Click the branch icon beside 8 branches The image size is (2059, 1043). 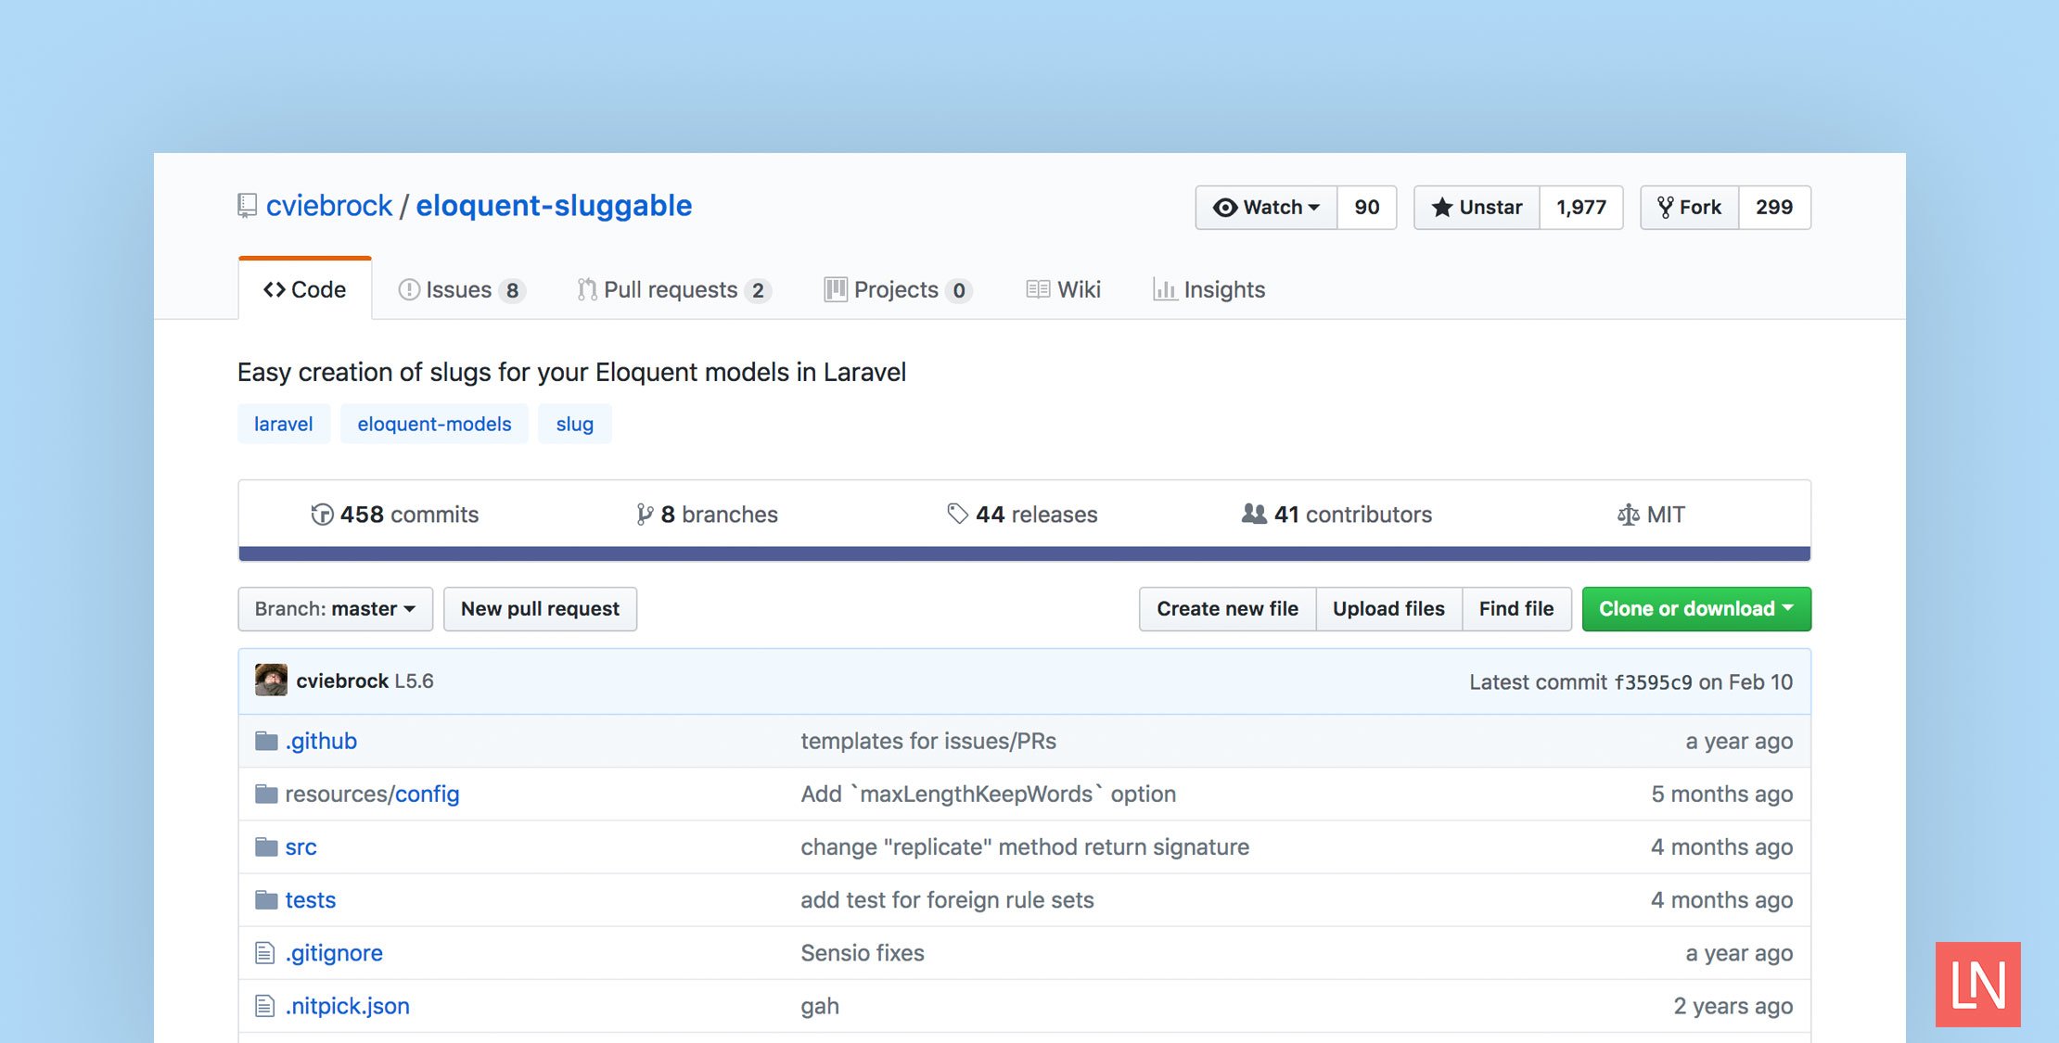pos(645,515)
